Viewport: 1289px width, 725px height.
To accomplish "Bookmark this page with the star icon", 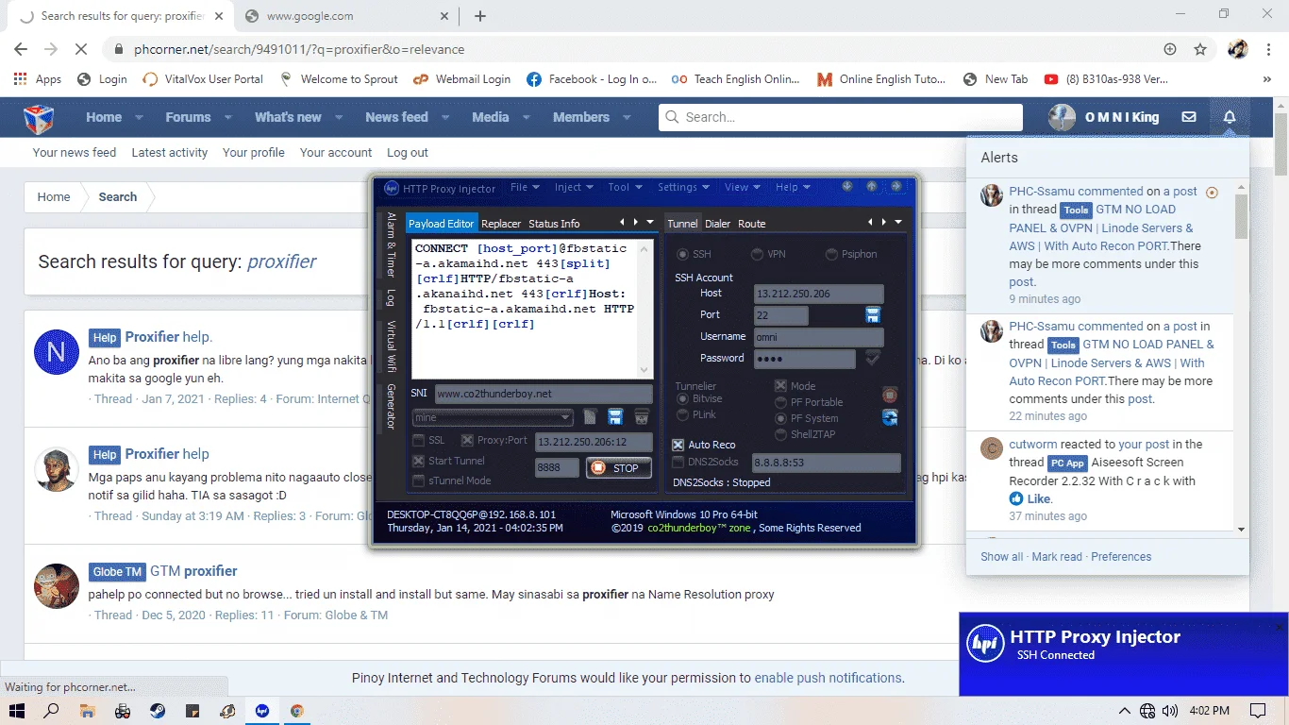I will [1200, 49].
